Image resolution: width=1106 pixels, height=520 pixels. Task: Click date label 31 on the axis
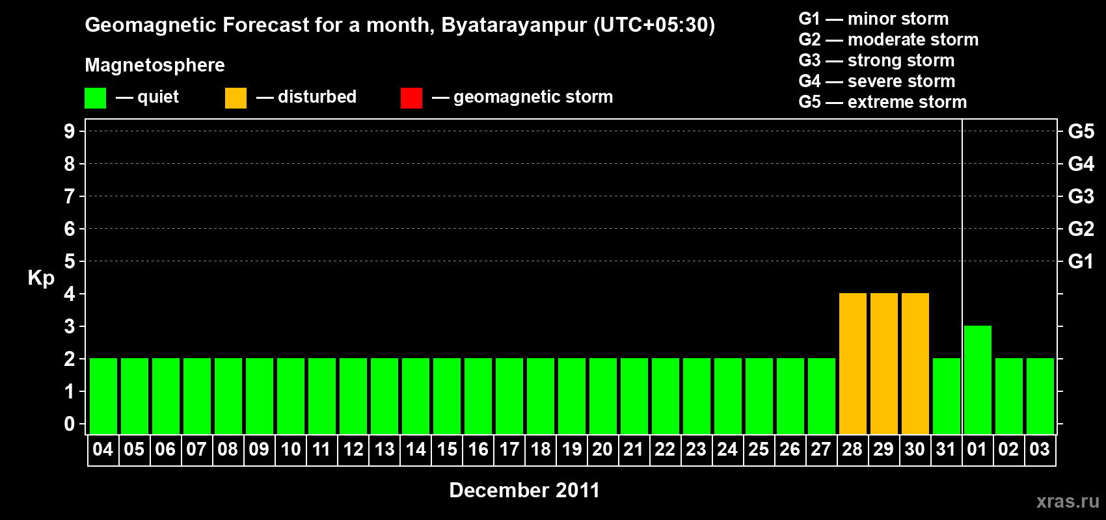[x=946, y=450]
